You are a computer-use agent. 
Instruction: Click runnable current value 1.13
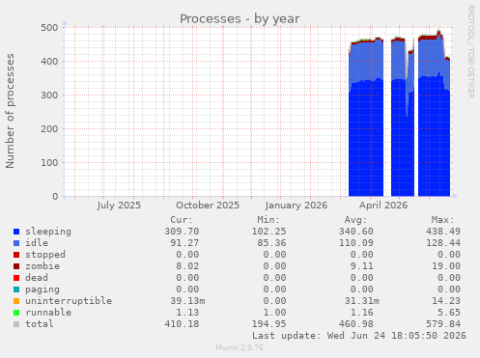[x=187, y=313]
